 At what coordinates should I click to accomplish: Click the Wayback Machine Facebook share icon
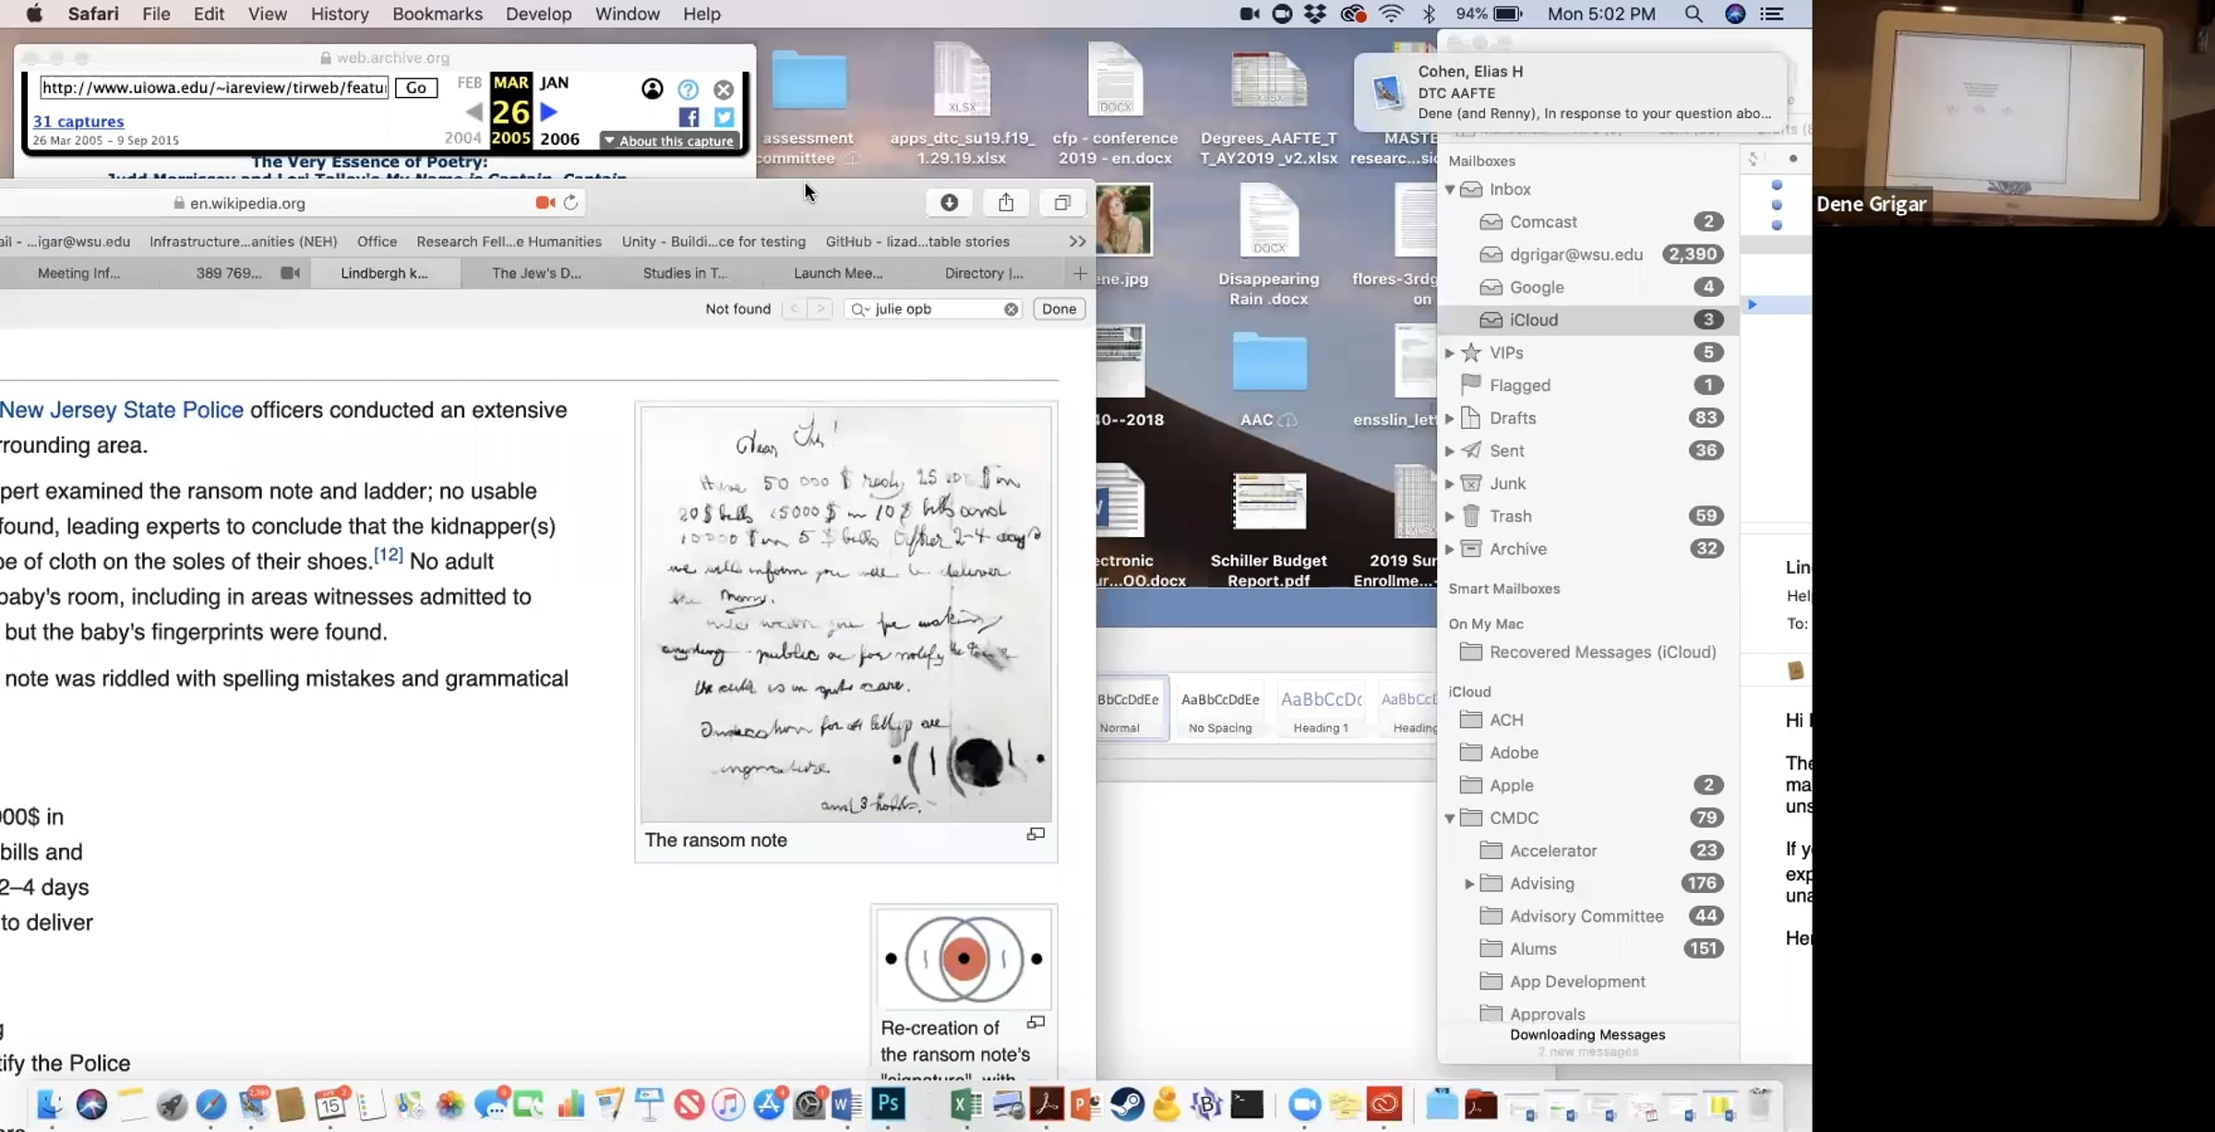688,117
